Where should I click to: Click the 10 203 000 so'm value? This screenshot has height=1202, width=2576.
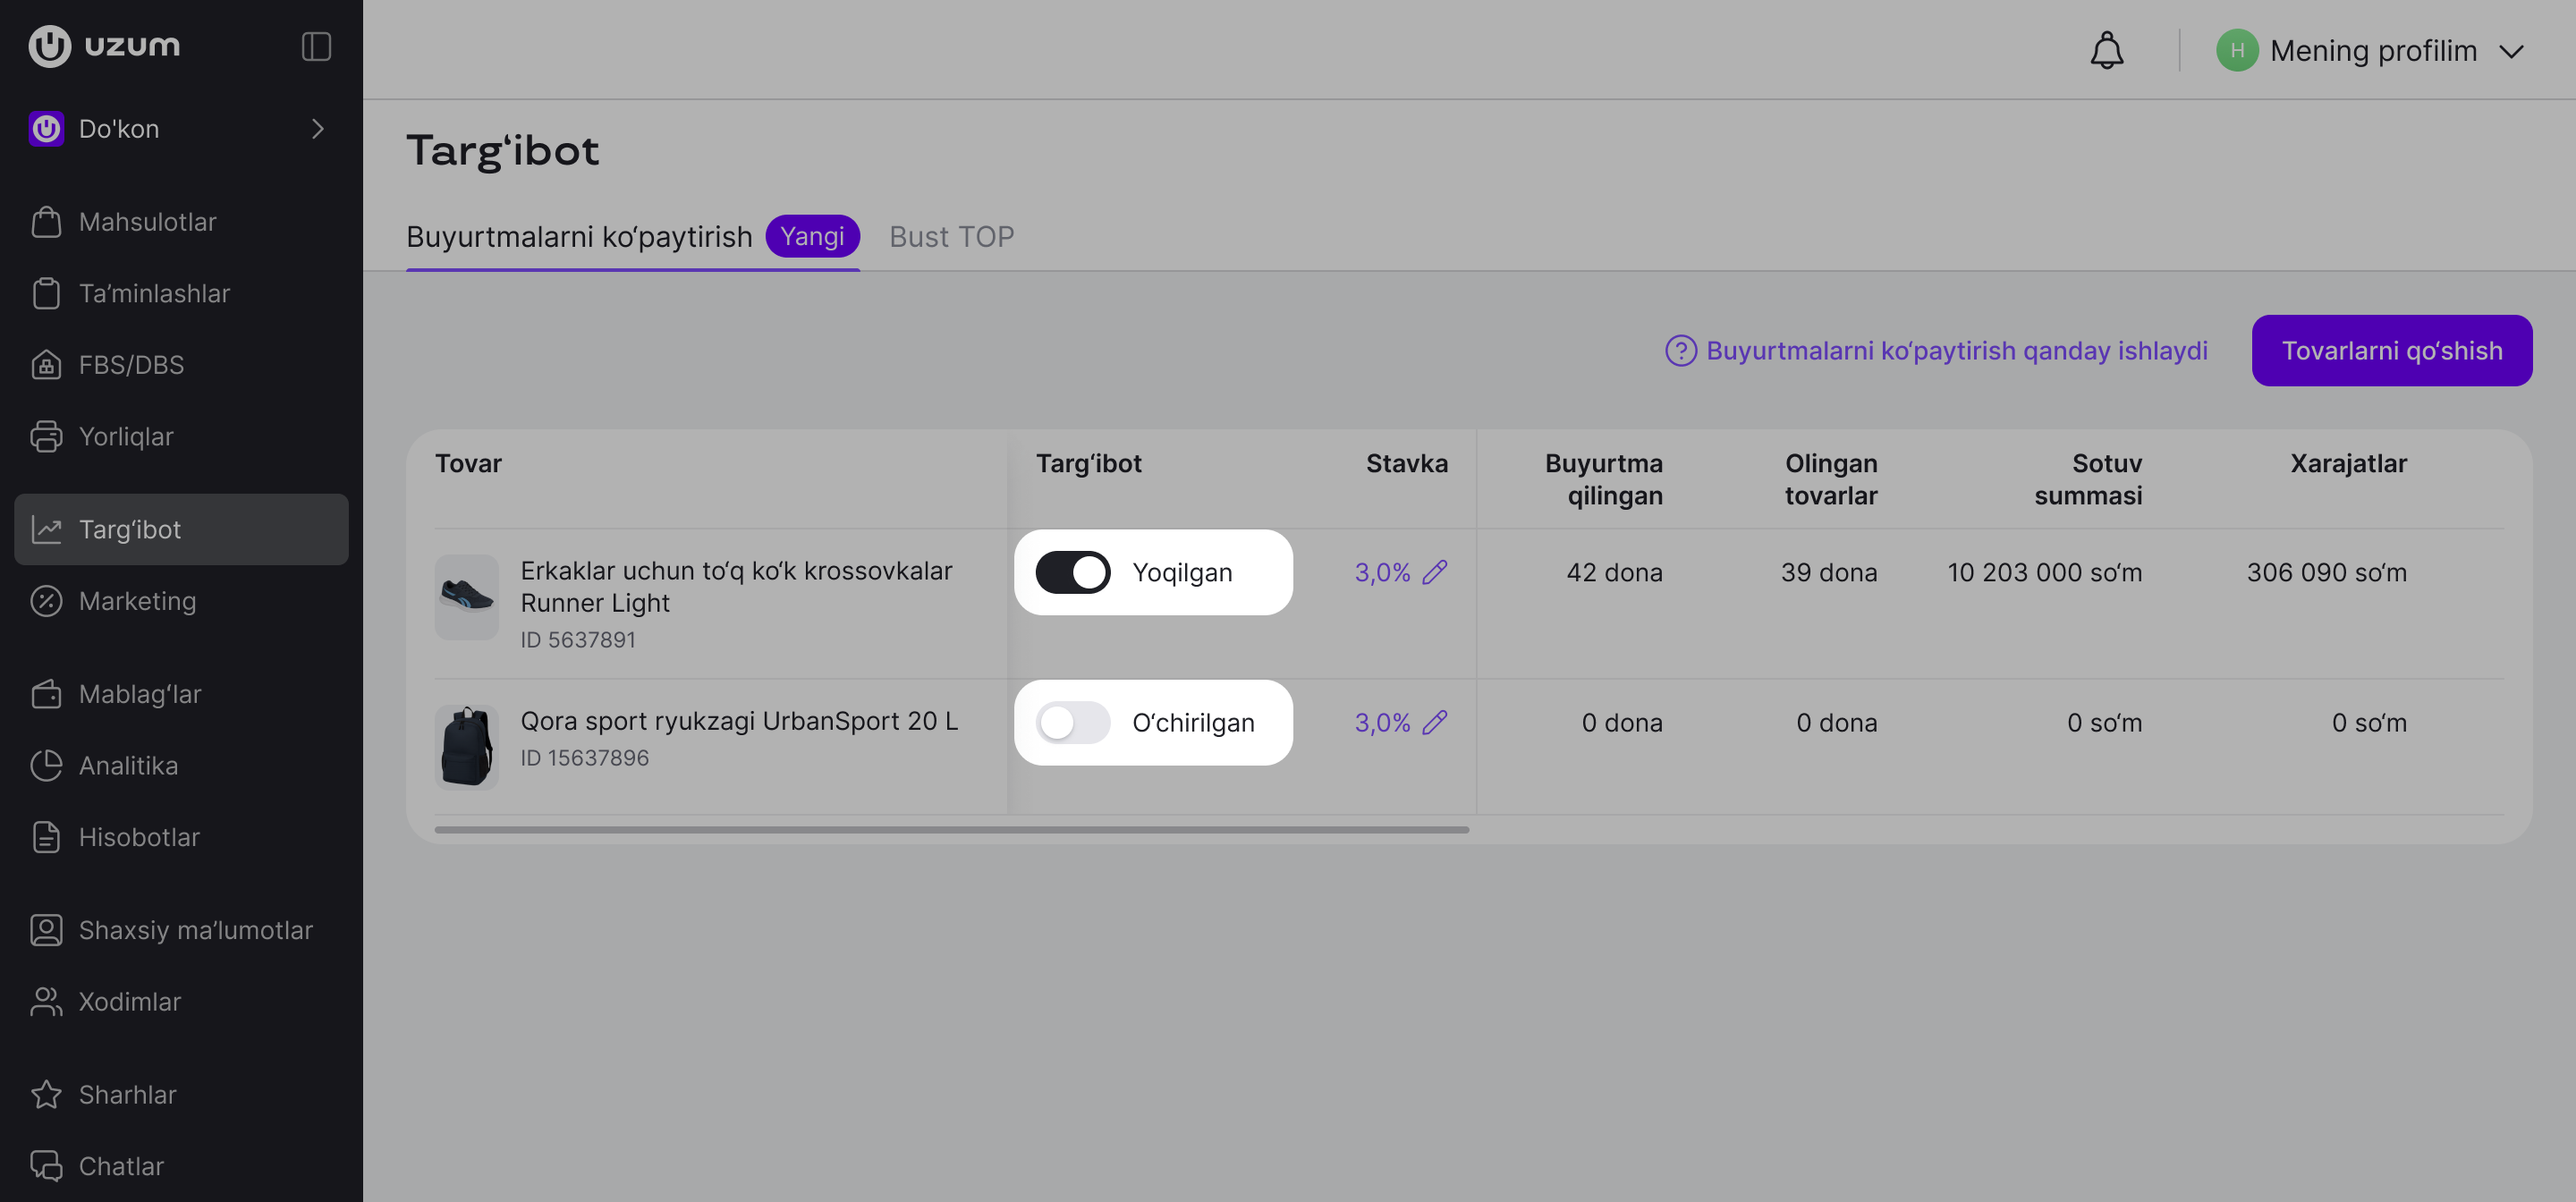click(x=2044, y=572)
